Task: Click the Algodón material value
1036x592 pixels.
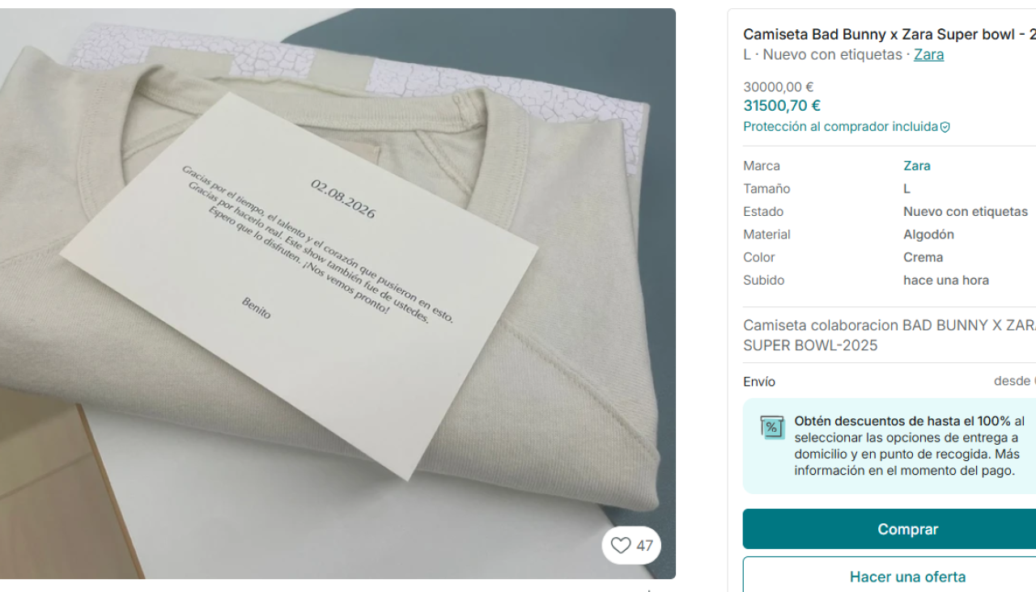Action: [x=928, y=235]
